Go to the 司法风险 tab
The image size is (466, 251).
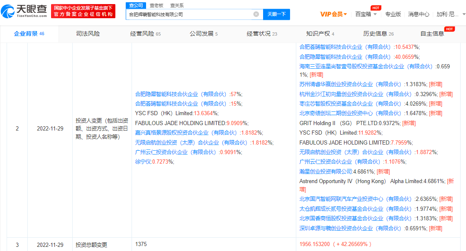pyautogui.click(x=88, y=34)
